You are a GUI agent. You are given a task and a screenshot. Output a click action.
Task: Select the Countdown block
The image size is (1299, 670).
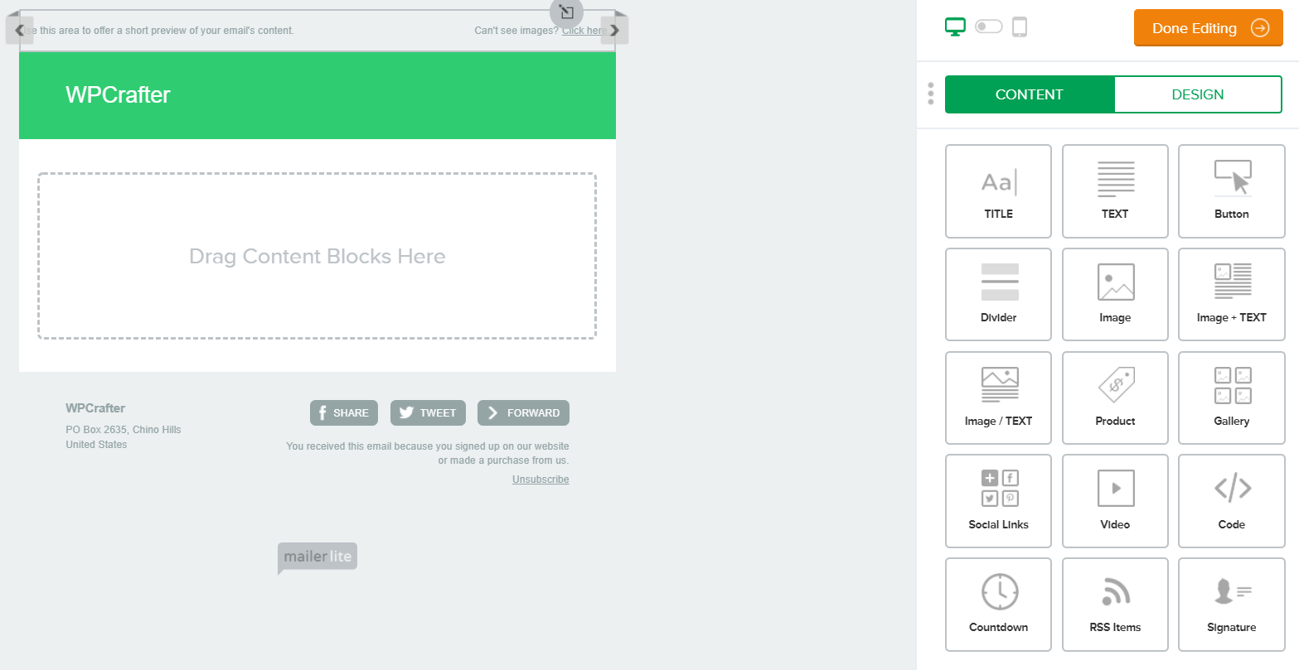[998, 605]
